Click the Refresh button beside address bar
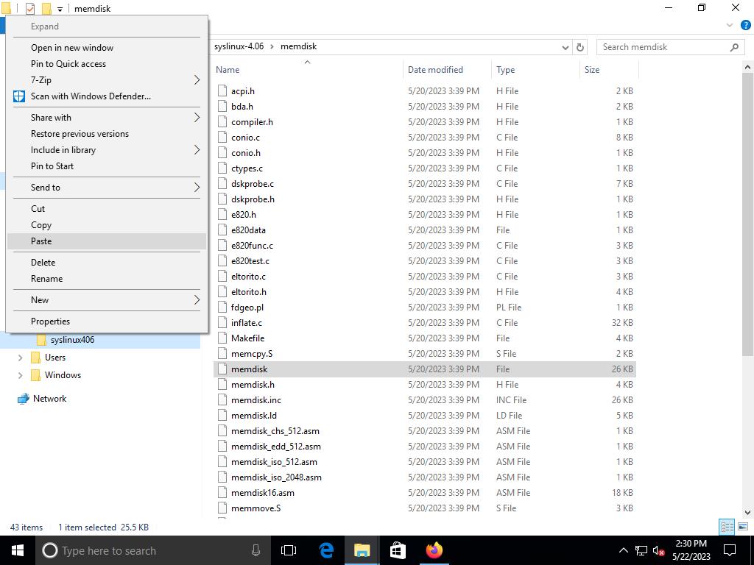Screen dimensions: 754x565 (580, 47)
